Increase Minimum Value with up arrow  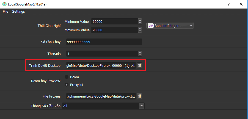pos(140,20)
